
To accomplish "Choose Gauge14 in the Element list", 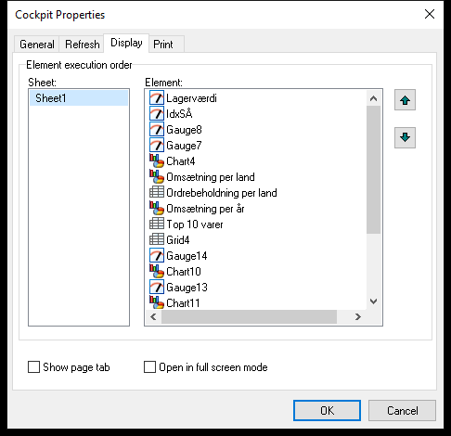I will pos(187,256).
